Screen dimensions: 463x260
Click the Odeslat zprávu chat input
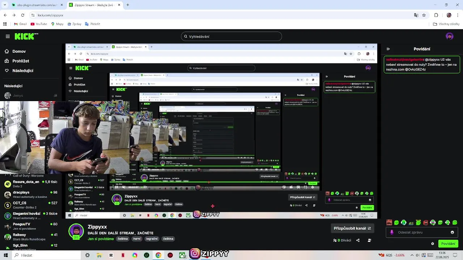point(422,232)
